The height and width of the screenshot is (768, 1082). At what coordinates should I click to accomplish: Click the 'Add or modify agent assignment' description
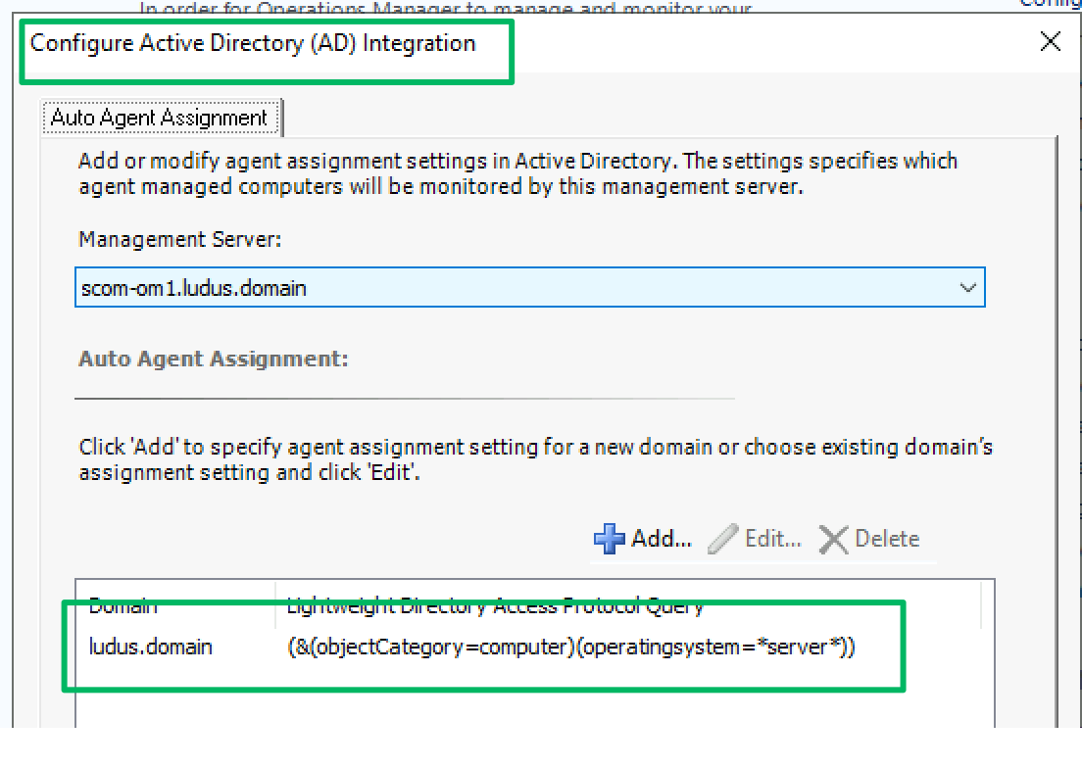[x=517, y=173]
